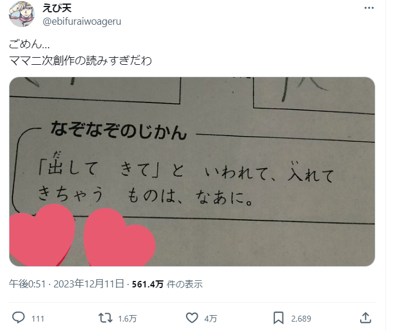
Task: View the 561.4万 件の表示 view count
Action: (167, 284)
